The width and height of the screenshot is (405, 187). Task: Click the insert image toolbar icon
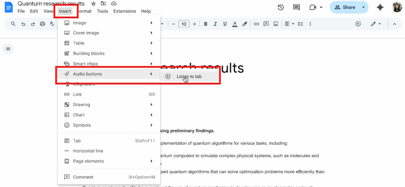click(276, 24)
